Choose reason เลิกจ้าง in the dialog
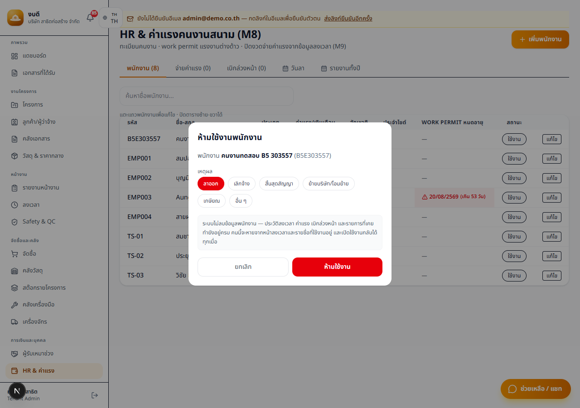580x408 pixels. click(242, 184)
